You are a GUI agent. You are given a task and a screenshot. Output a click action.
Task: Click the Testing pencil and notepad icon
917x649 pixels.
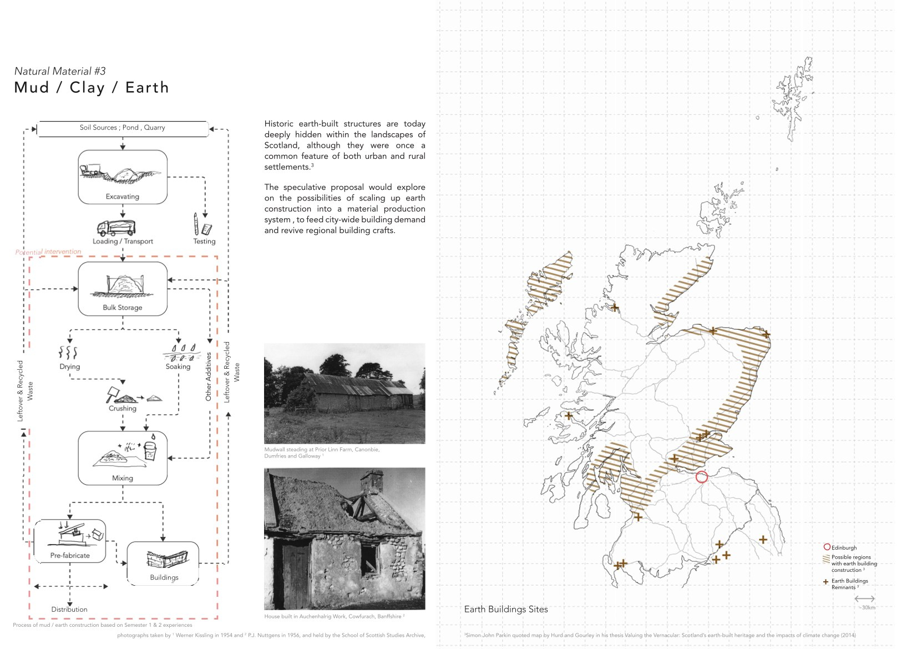[202, 224]
